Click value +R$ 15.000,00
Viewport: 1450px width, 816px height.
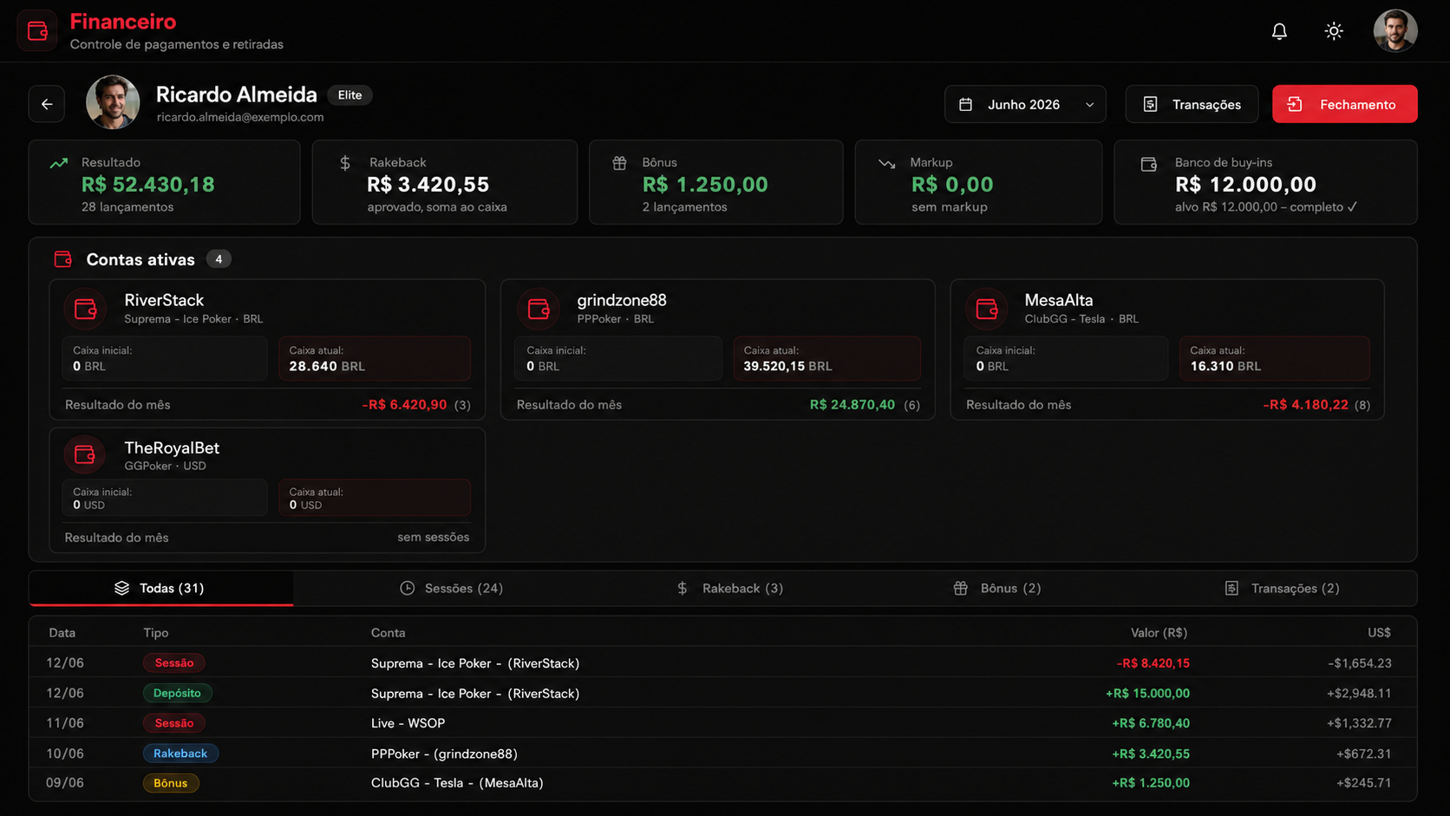1147,694
